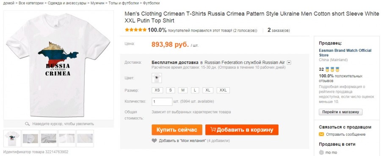Visit store via 'Перейти к магазину'

point(340,112)
